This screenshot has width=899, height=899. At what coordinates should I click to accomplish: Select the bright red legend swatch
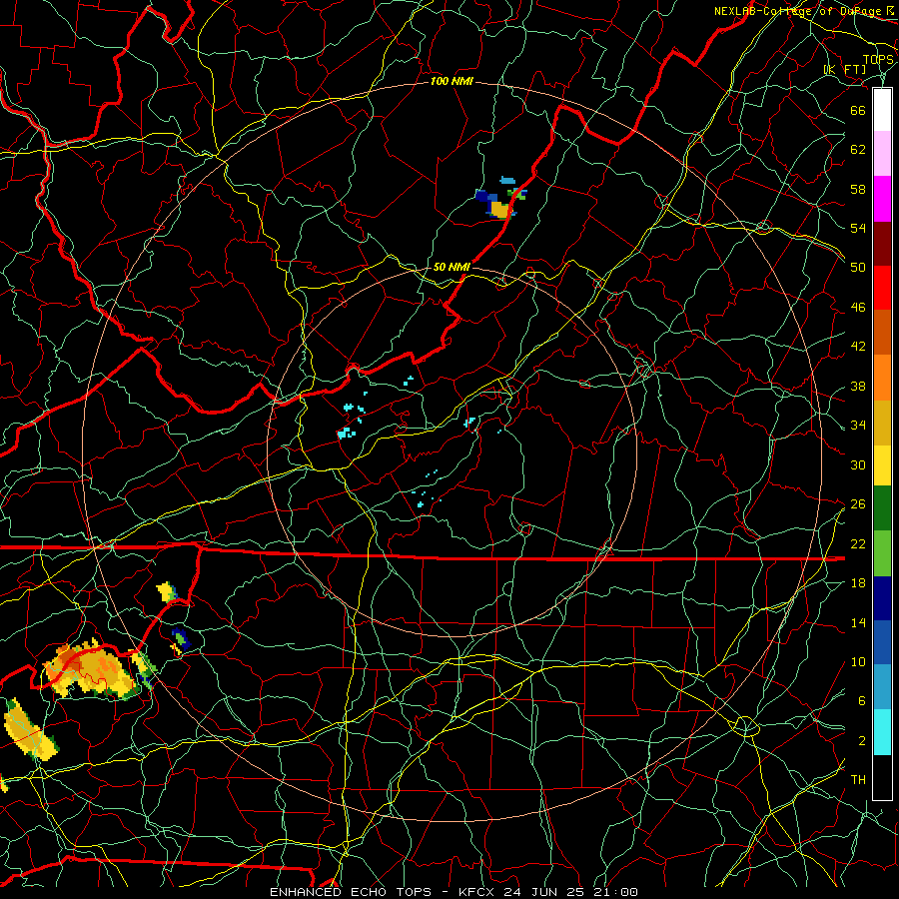[x=882, y=288]
